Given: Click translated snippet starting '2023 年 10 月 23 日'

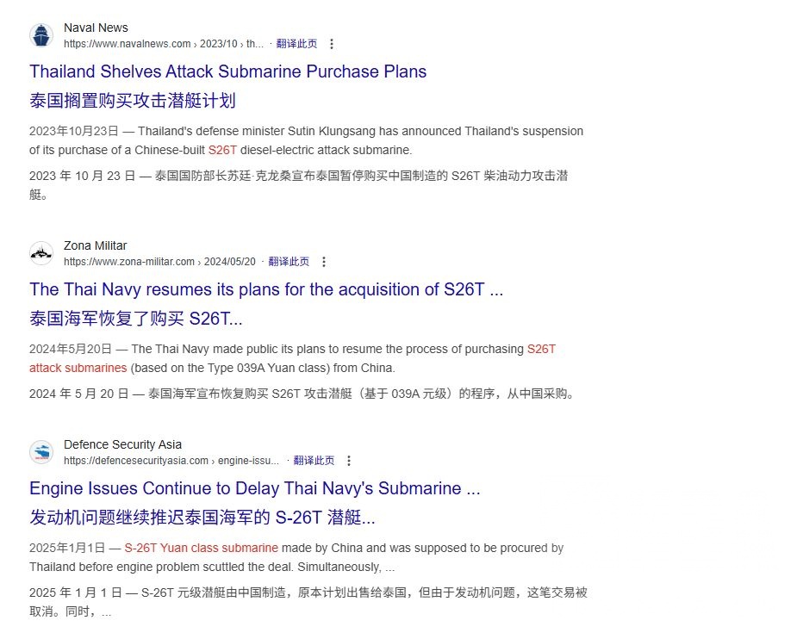Looking at the screenshot, I should 299,185.
